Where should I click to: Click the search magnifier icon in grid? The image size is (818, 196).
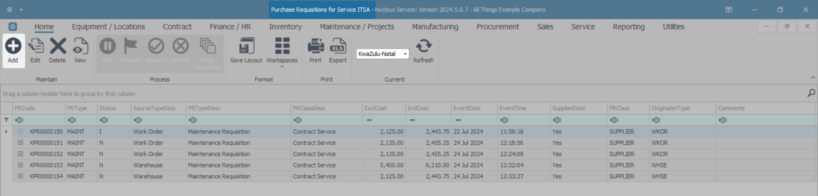pos(811,93)
